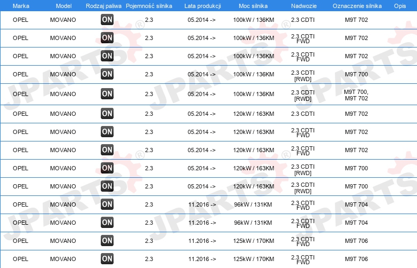Click the ON fuel icon in the row with engine M9T 700, M9T 702
Screen dimensions: 417x268
click(107, 93)
